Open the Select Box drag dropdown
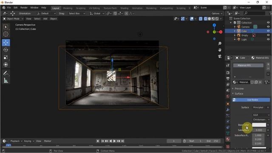 [76, 14]
